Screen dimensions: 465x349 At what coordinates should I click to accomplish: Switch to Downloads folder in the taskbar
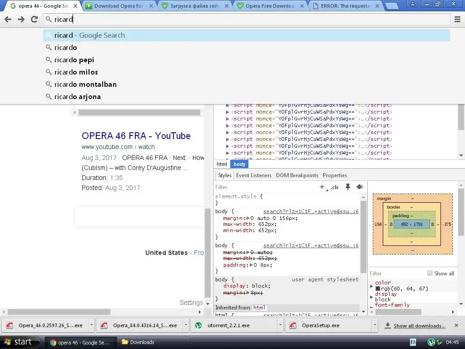tap(153, 343)
